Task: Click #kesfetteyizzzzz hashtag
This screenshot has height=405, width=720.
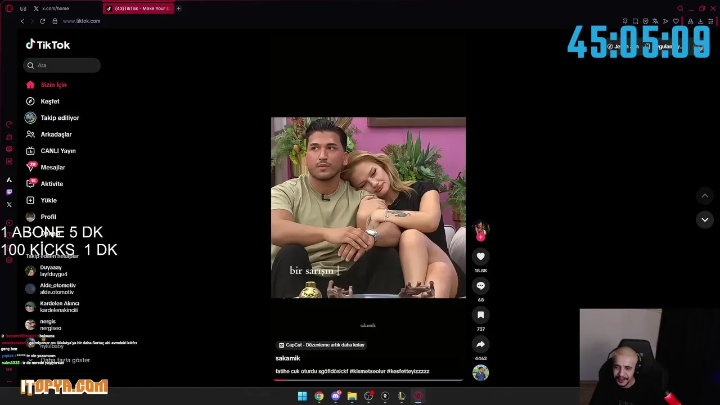Action: [408, 371]
